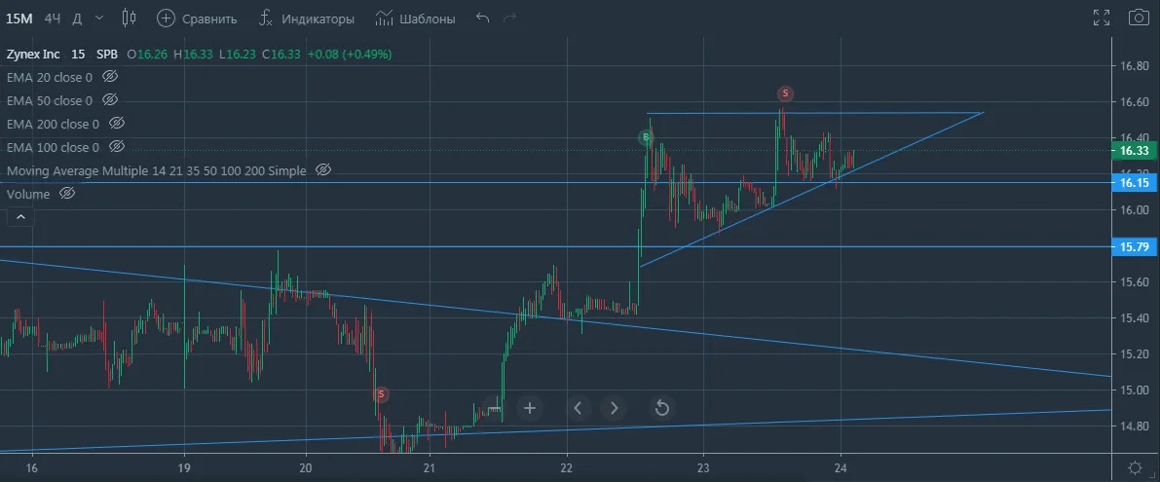This screenshot has width=1160, height=482.
Task: Click date 22 on time axis
Action: click(567, 467)
